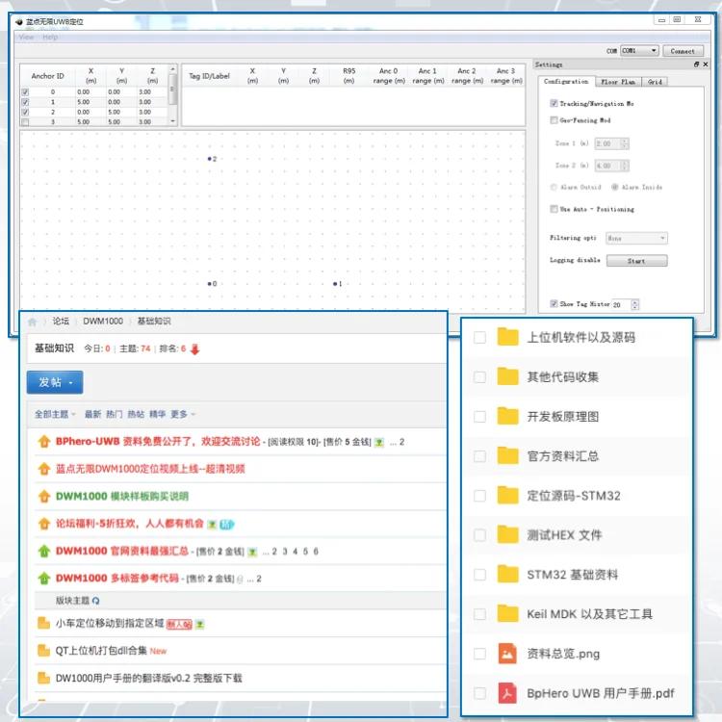Screen dimensions: 722x722
Task: Click the BpHero UWB 用户手册.pdf file icon
Action: click(507, 693)
